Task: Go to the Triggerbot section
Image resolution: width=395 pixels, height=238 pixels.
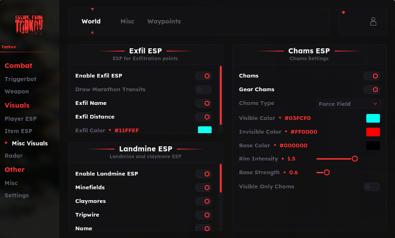Action: coord(21,79)
